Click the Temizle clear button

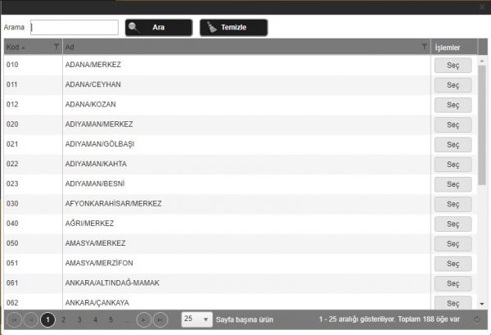(233, 27)
